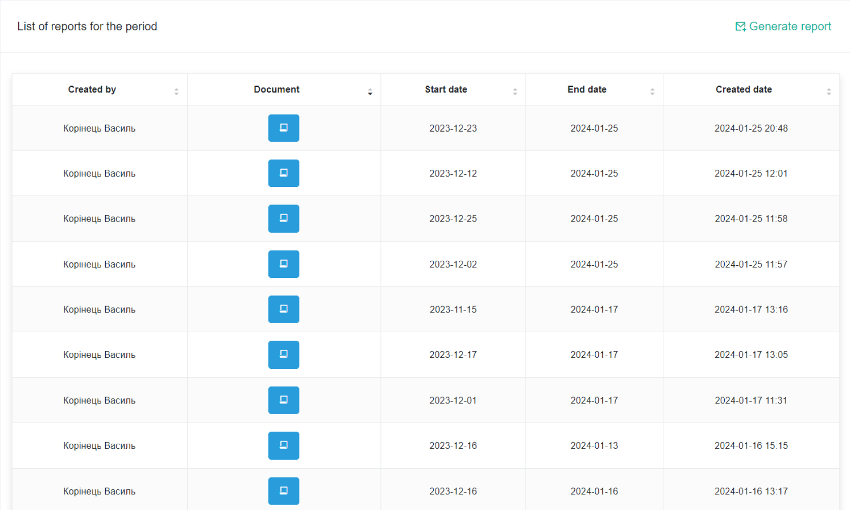Image resolution: width=850 pixels, height=510 pixels.
Task: Open document for report created 2024-01-16 15:15
Action: 283,446
